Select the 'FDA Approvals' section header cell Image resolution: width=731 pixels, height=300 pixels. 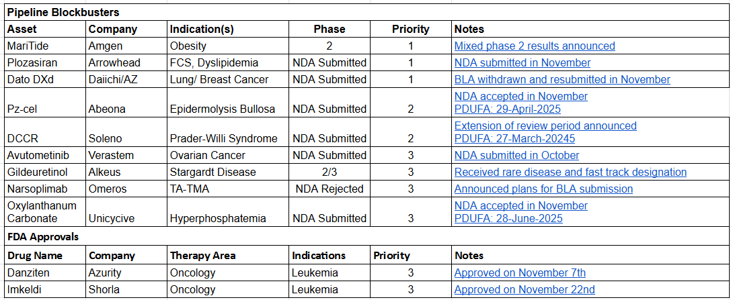pyautogui.click(x=43, y=236)
